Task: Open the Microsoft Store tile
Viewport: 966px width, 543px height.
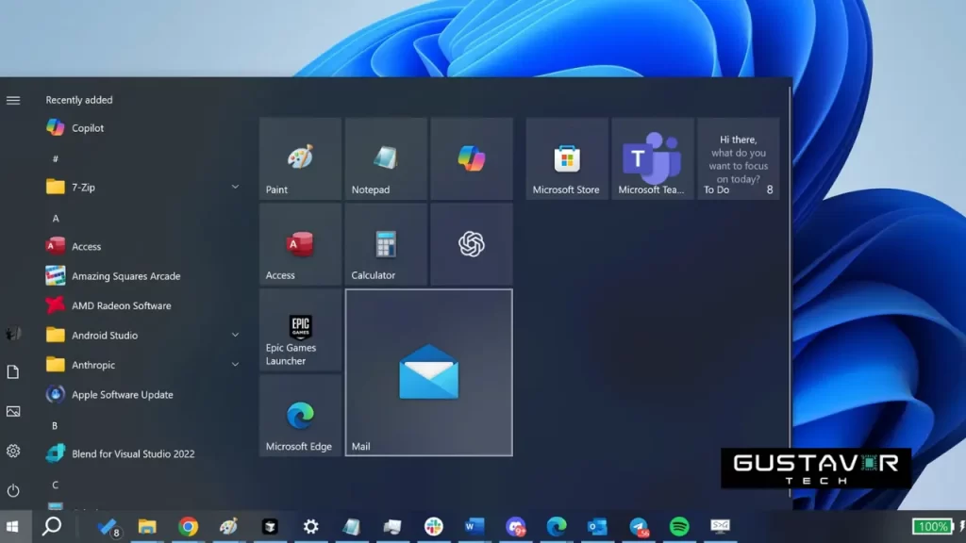Action: pyautogui.click(x=567, y=158)
